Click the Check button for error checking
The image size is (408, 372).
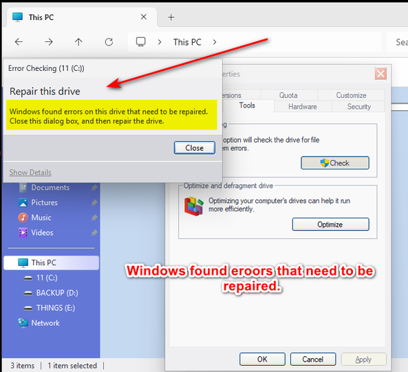pos(335,163)
